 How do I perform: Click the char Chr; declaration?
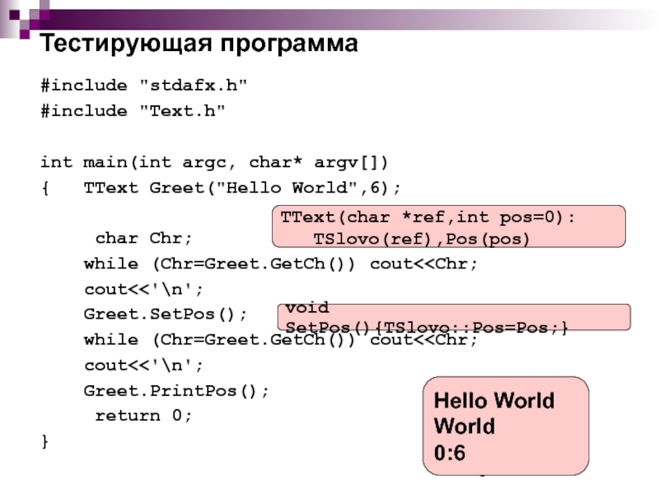point(143,238)
